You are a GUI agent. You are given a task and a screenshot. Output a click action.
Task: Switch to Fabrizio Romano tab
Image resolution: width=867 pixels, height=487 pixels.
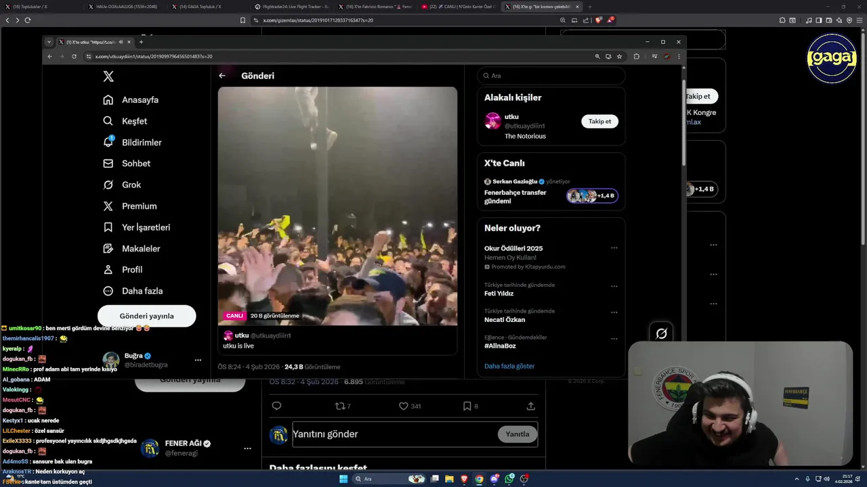pyautogui.click(x=376, y=7)
